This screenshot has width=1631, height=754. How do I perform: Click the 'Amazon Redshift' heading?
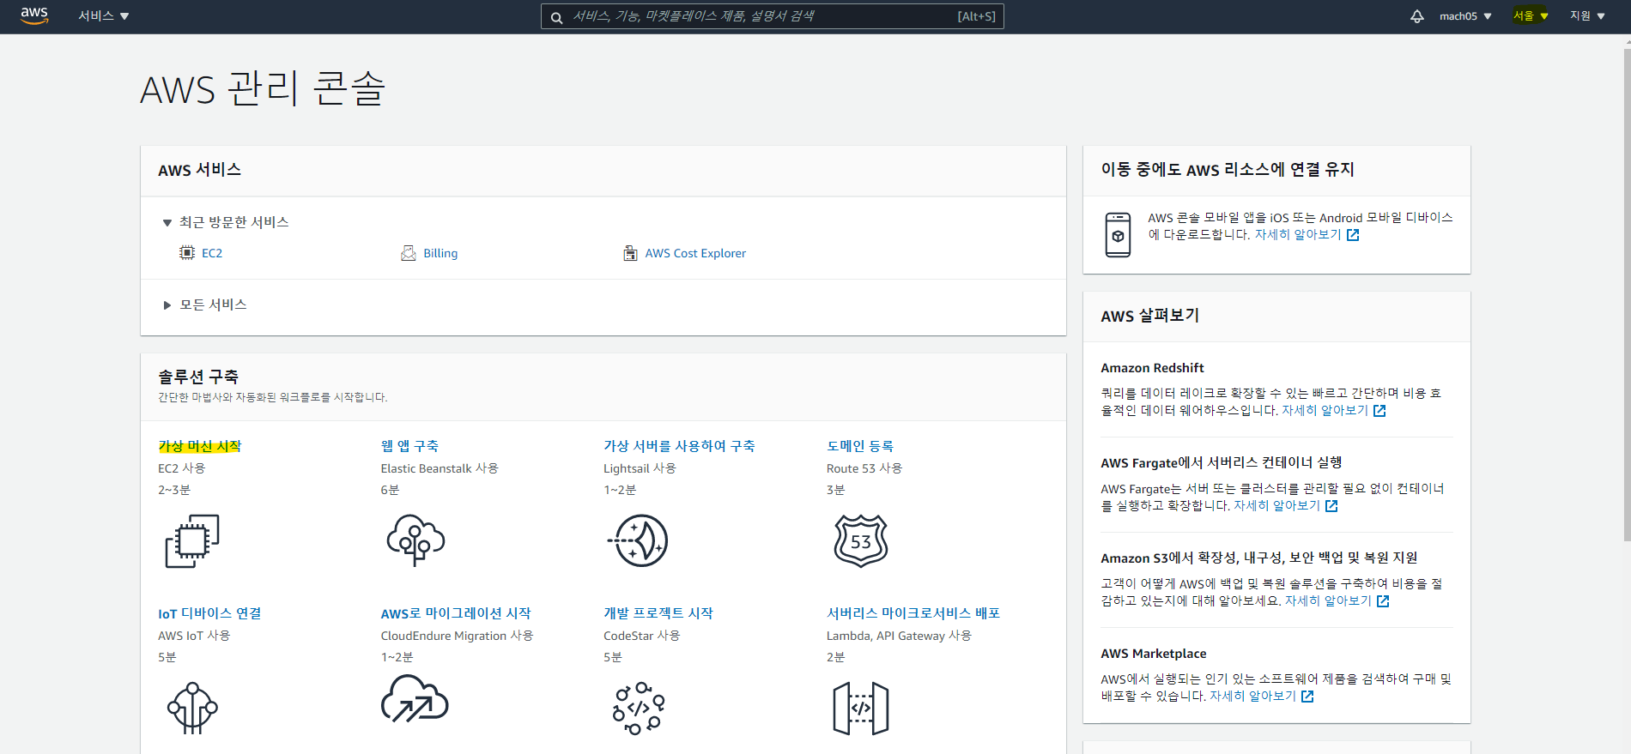pyautogui.click(x=1152, y=368)
